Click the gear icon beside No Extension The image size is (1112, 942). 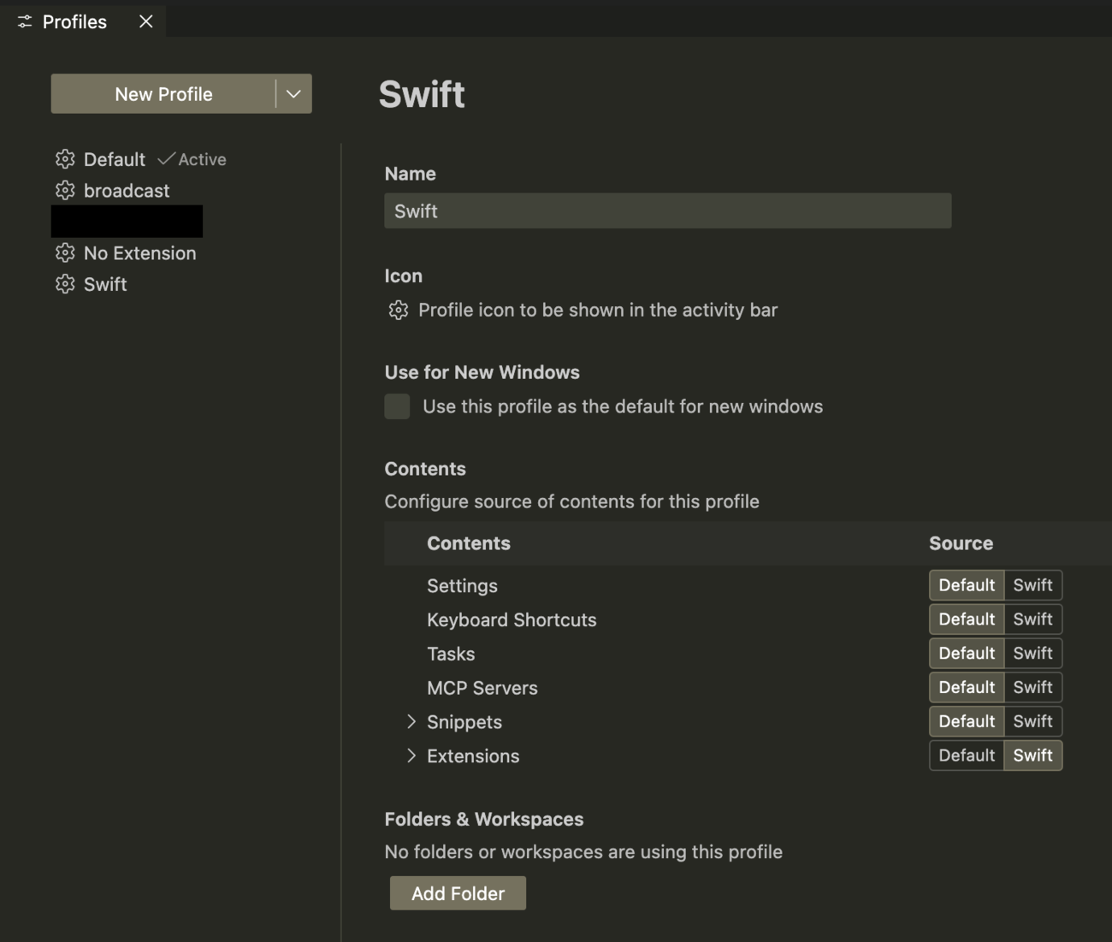(65, 252)
